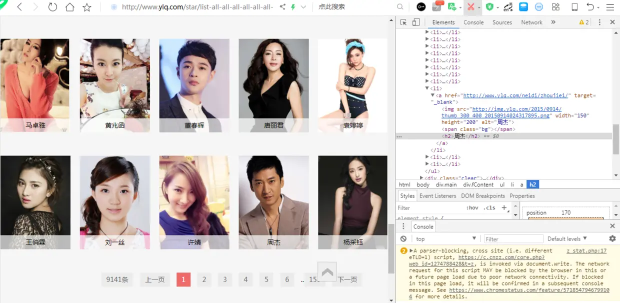Go to page 5 of results
This screenshot has width=620, height=303.
pyautogui.click(x=266, y=279)
